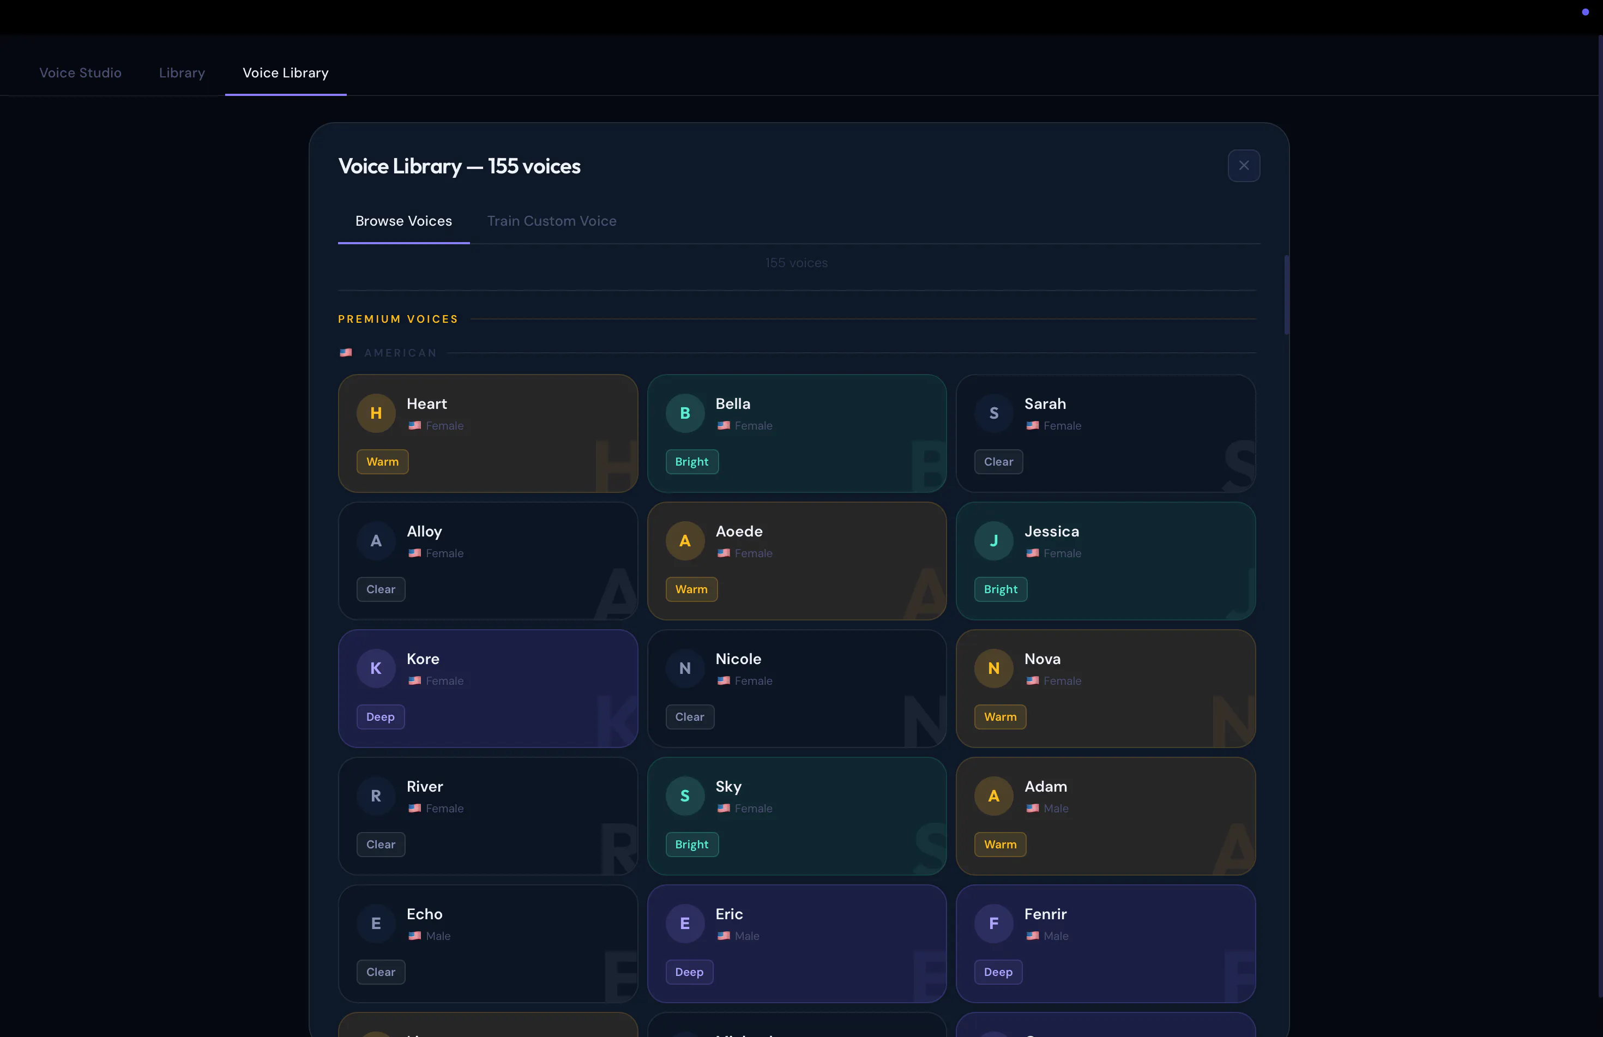
Task: Click the Nicole voice N avatar
Action: coord(685,668)
